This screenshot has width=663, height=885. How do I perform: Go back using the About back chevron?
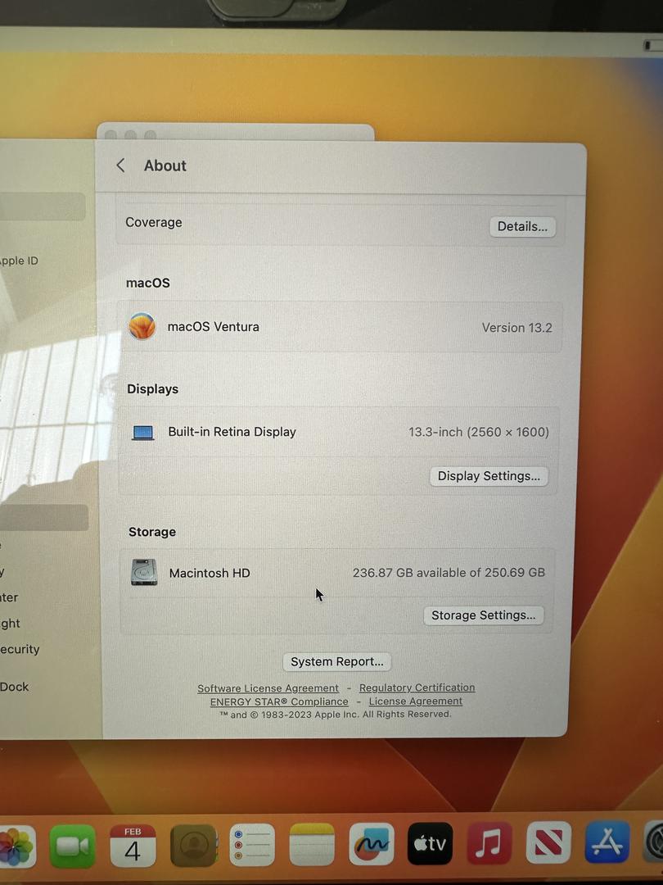tap(120, 166)
